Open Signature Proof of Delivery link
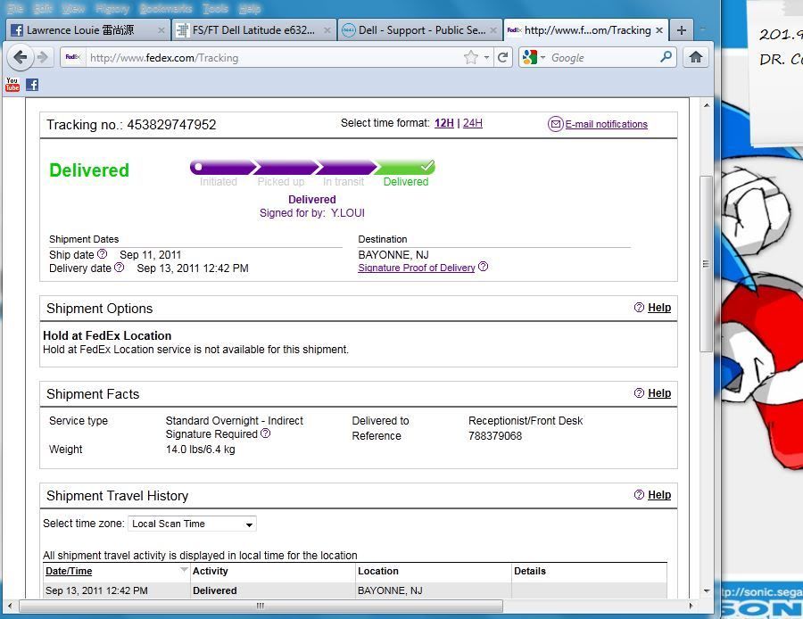 point(417,268)
